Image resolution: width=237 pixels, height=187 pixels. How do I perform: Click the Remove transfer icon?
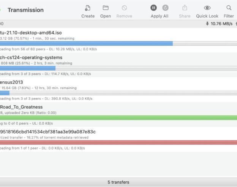[124, 8]
